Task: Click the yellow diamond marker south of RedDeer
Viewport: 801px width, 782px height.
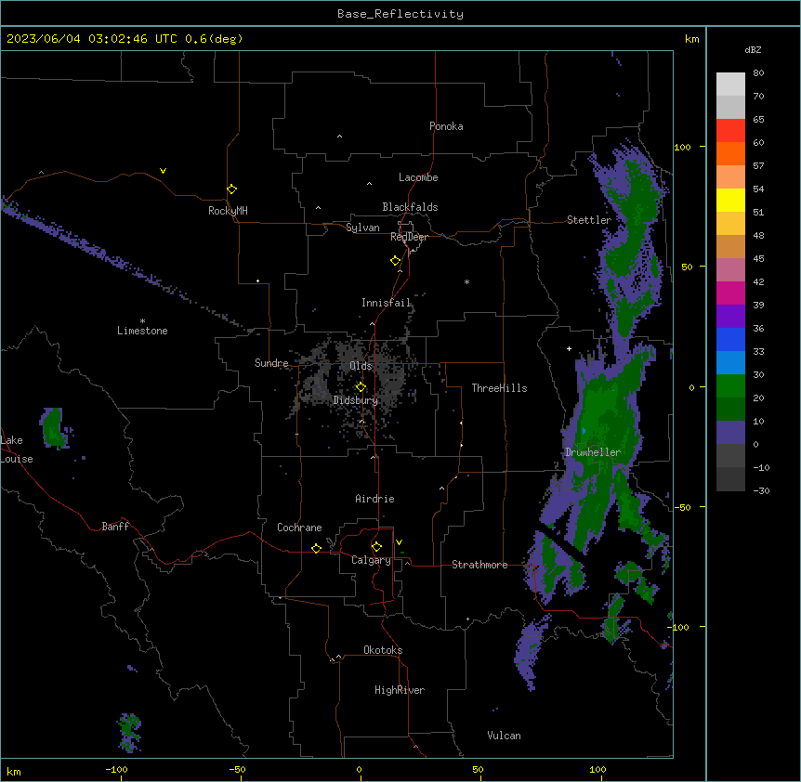Action: click(396, 261)
